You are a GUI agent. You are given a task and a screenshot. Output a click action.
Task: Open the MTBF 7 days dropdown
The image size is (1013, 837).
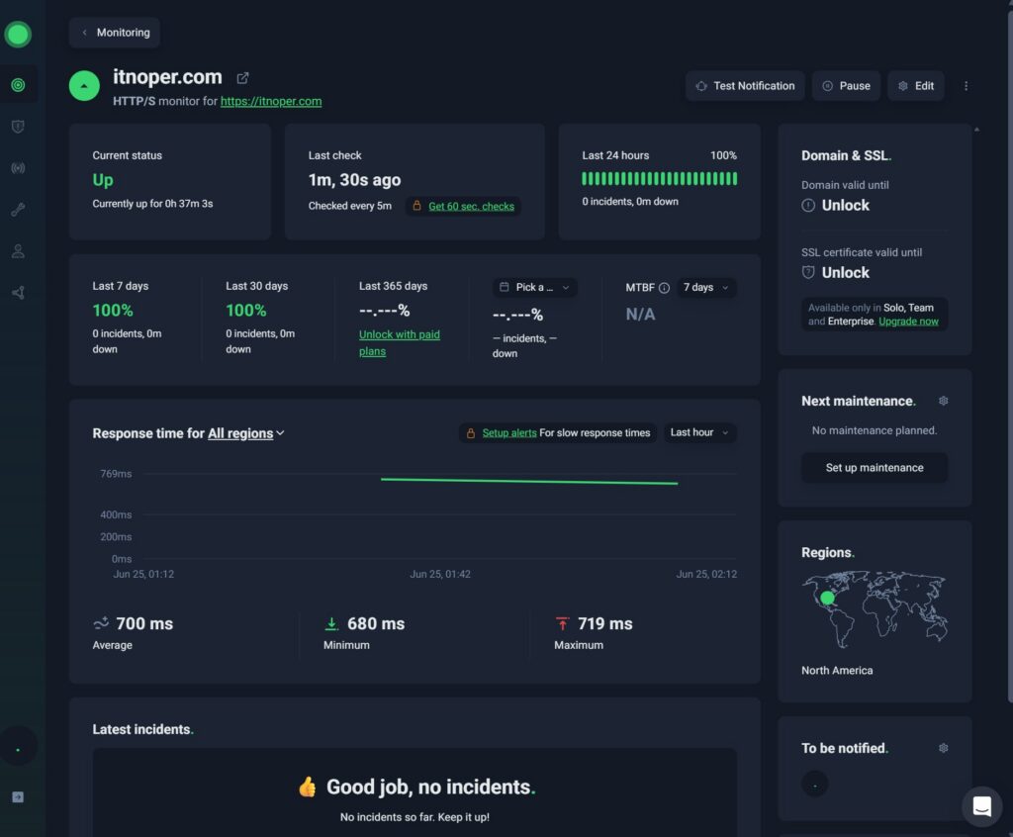[706, 288]
